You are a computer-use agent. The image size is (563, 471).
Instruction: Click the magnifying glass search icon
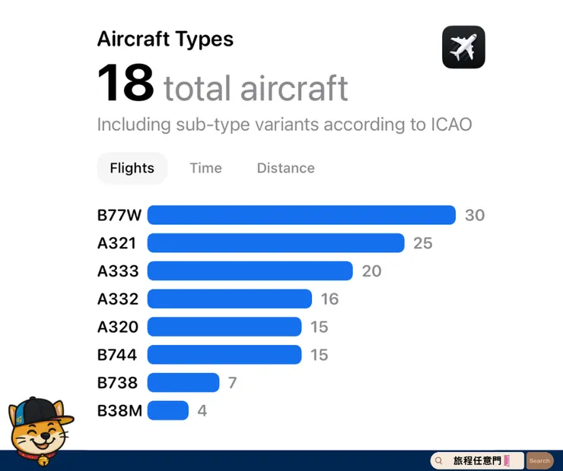440,460
